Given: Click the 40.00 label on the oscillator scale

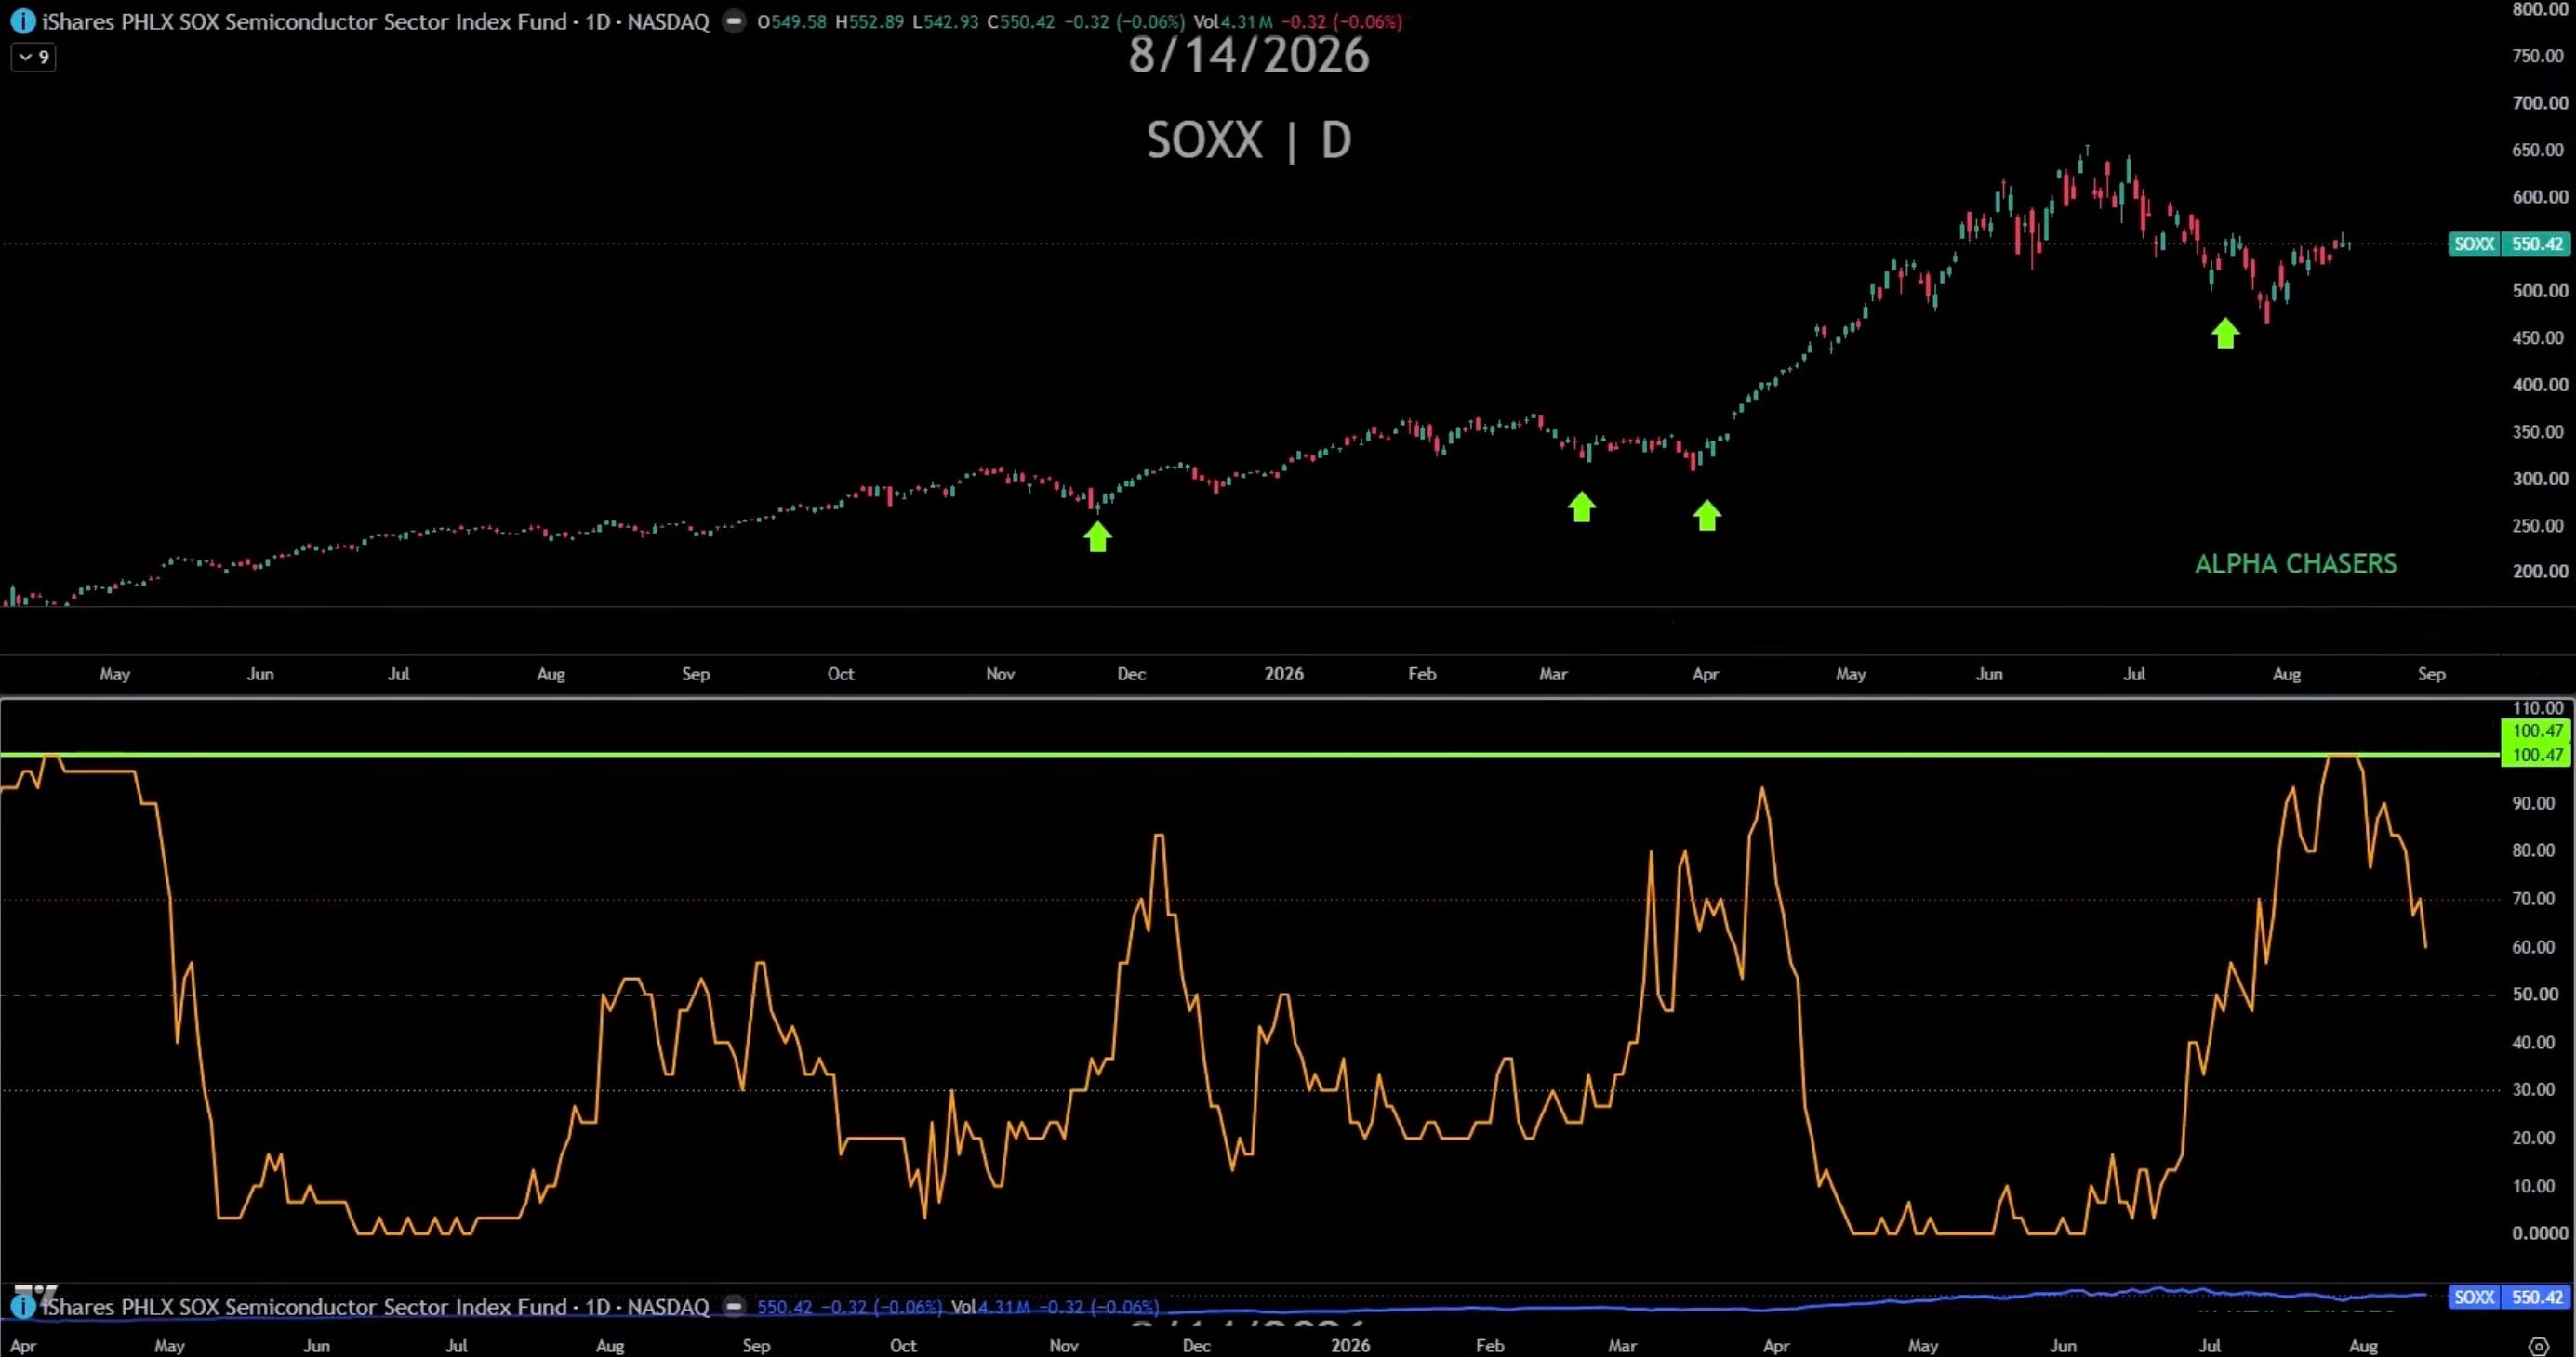Looking at the screenshot, I should [2534, 1042].
